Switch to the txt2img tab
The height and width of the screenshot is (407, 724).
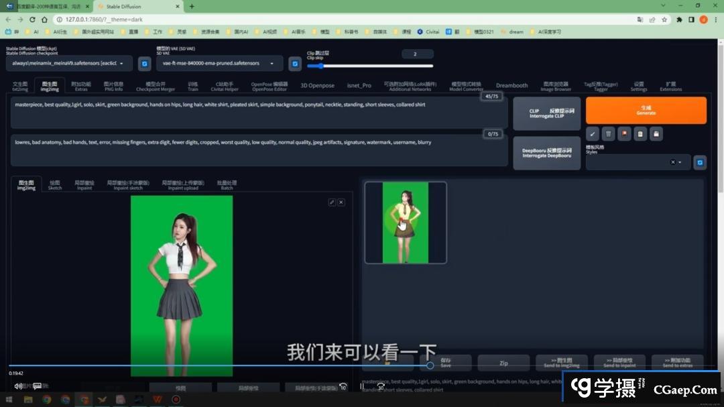click(x=20, y=86)
